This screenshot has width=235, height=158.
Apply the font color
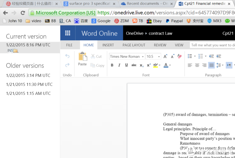(x=166, y=65)
